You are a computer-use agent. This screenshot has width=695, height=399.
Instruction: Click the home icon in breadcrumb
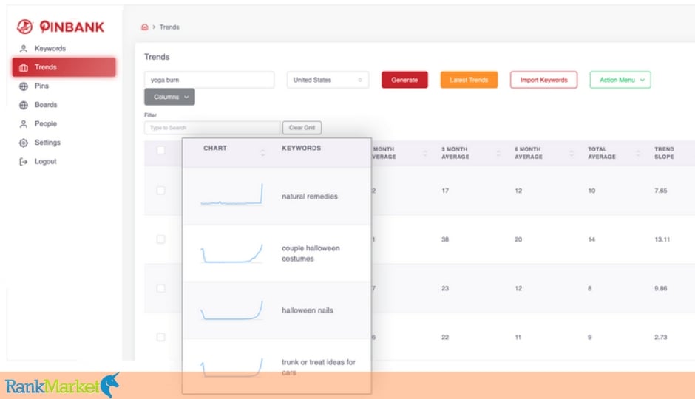[x=144, y=27]
